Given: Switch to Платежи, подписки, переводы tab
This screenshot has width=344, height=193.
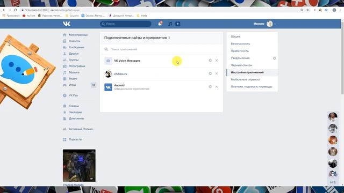Looking at the screenshot, I should [x=252, y=87].
